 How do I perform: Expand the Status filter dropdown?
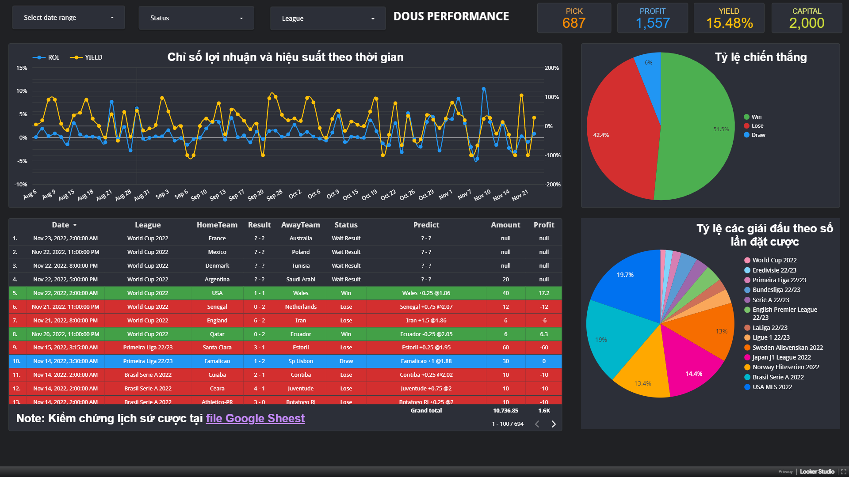click(x=196, y=18)
